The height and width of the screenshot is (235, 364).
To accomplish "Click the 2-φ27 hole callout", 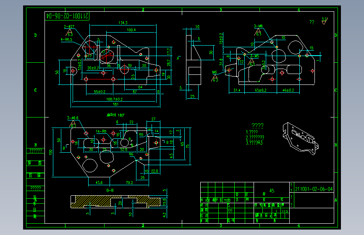I will 69,27.
